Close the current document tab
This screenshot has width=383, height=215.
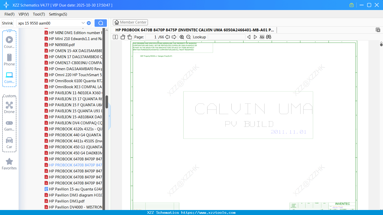[x=378, y=30]
